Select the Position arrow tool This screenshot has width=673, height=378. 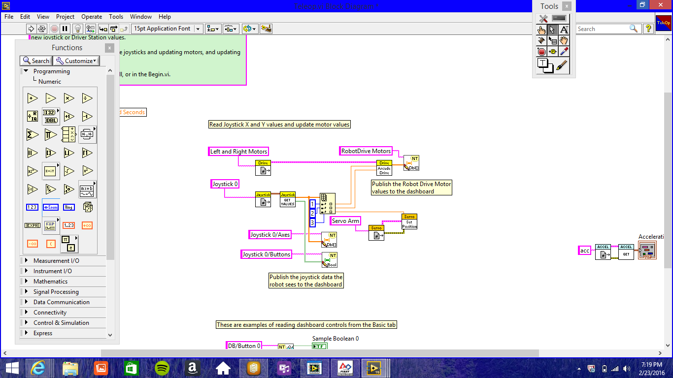553,30
